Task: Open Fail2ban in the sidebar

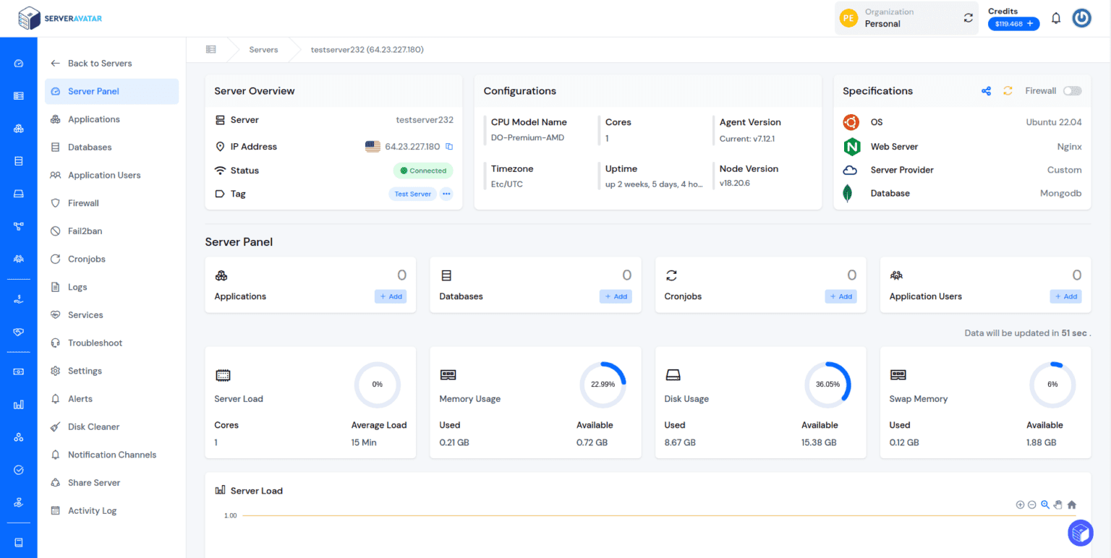Action: [x=85, y=231]
